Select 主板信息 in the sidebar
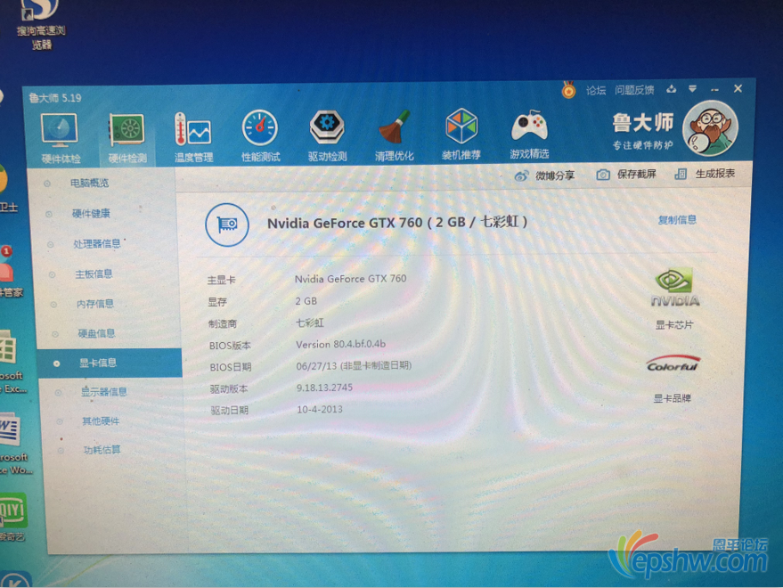The height and width of the screenshot is (588, 783). coord(94,274)
